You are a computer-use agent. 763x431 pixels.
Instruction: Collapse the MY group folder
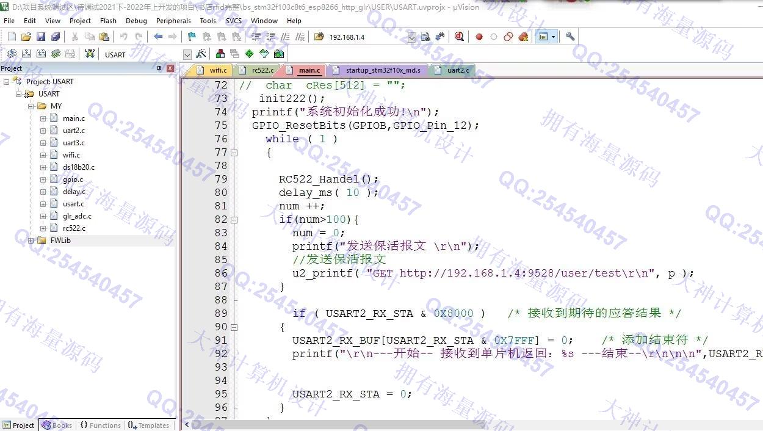click(x=31, y=106)
